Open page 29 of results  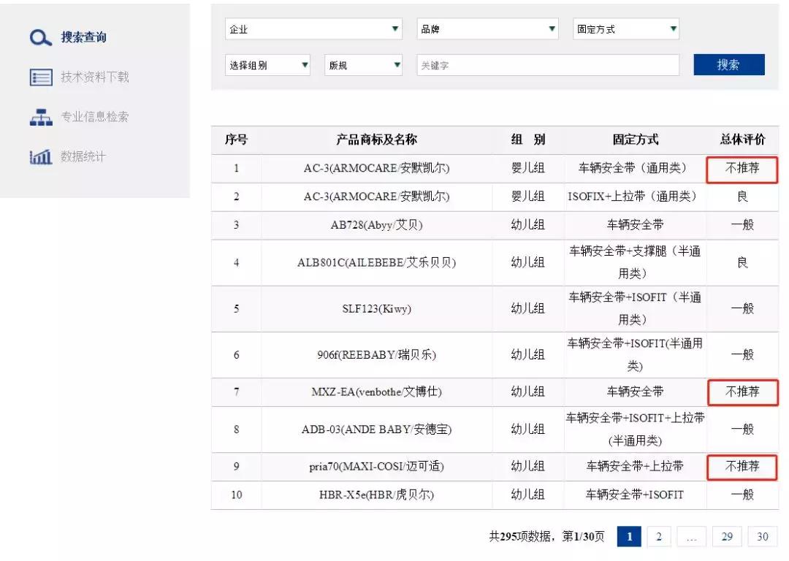(x=727, y=536)
